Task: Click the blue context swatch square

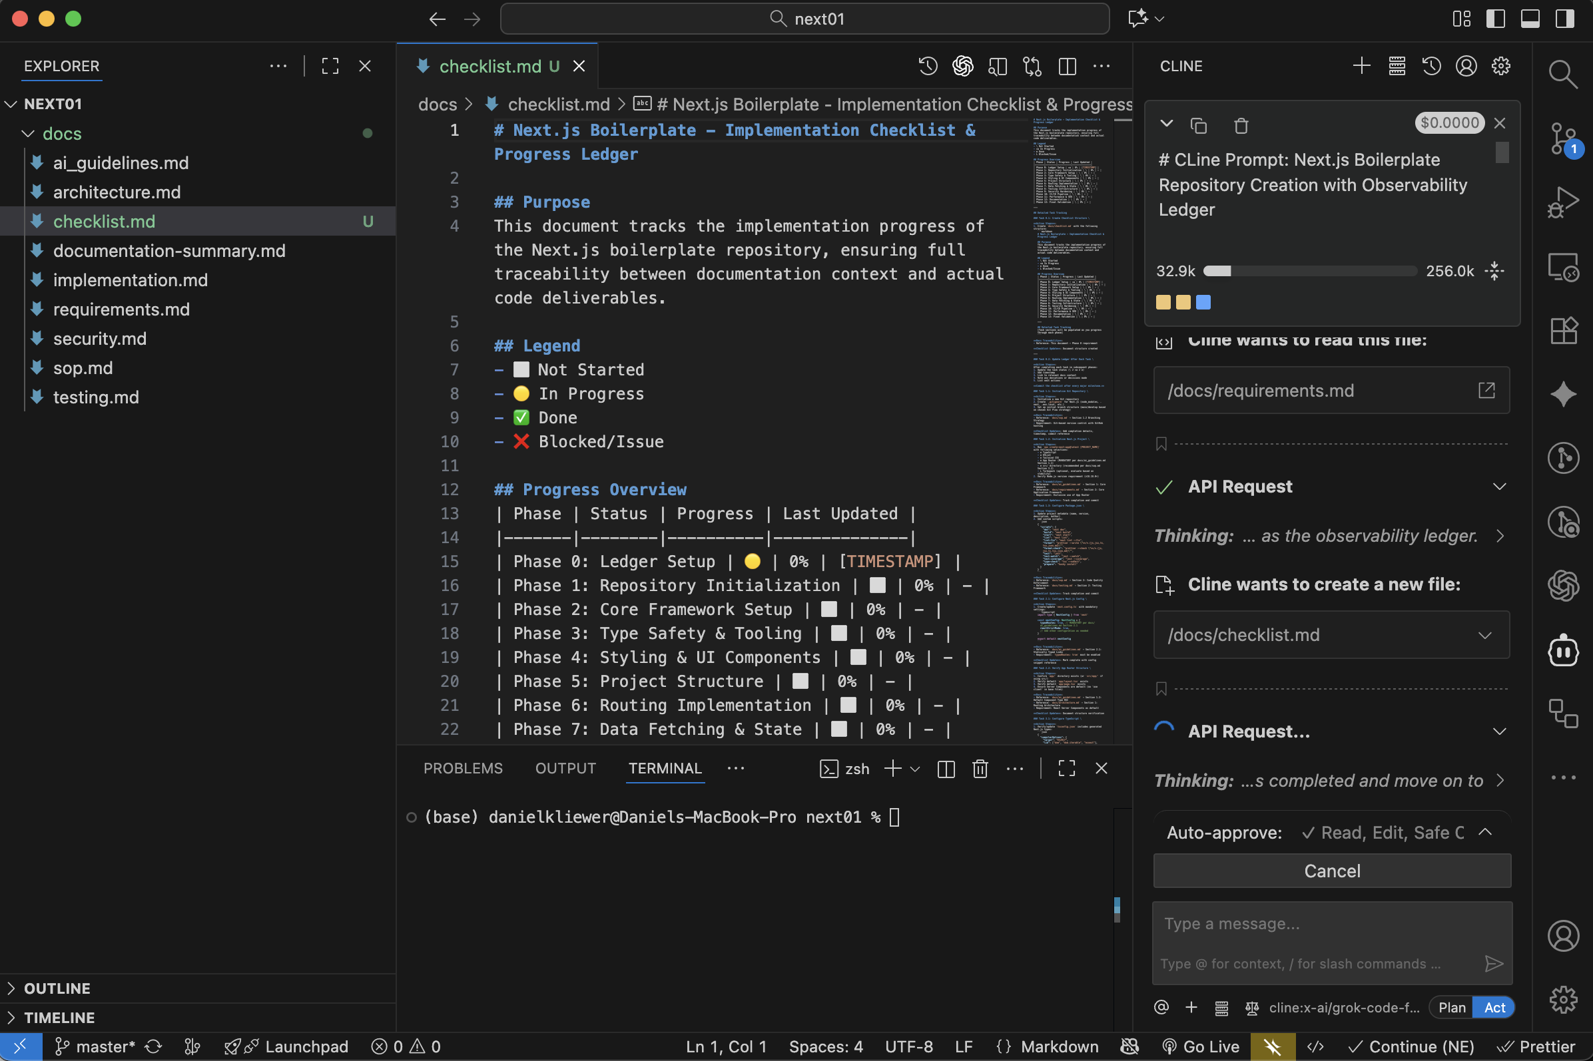Action: click(1203, 302)
